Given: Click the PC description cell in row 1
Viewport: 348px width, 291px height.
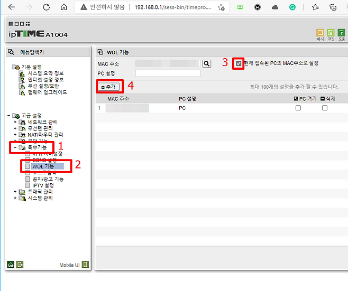Looking at the screenshot, I should coord(182,108).
